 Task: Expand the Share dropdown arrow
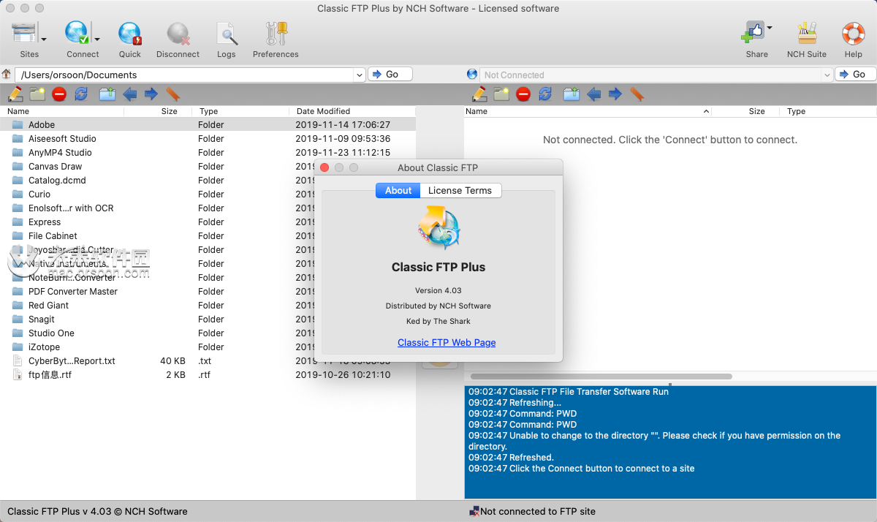[x=770, y=28]
